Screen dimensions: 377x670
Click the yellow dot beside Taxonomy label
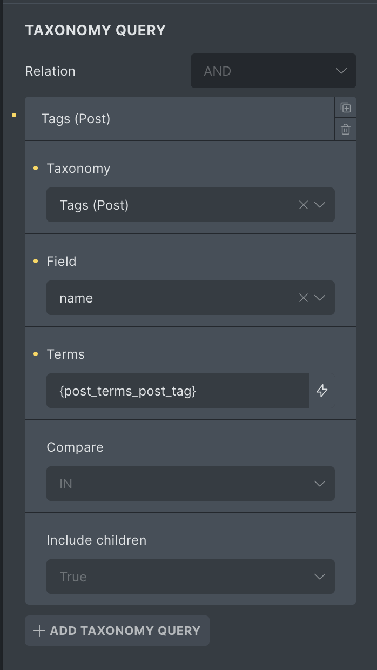[36, 169]
